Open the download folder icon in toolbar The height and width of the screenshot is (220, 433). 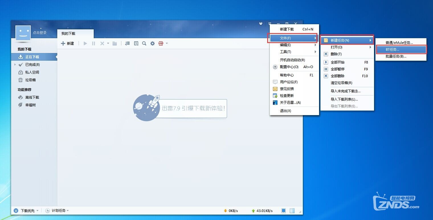point(115,44)
